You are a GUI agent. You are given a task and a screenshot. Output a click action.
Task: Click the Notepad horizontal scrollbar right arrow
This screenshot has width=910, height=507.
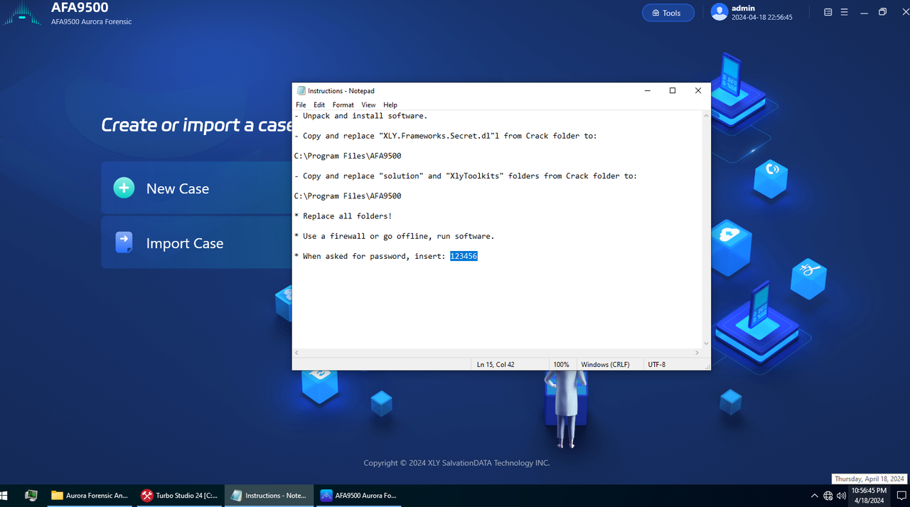pos(697,353)
